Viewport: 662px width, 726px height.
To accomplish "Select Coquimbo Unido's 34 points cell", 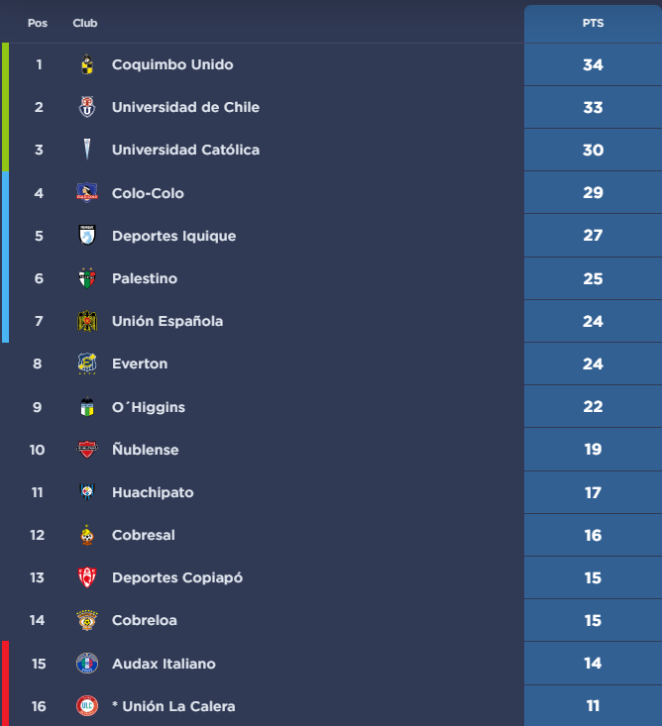I will pyautogui.click(x=593, y=64).
